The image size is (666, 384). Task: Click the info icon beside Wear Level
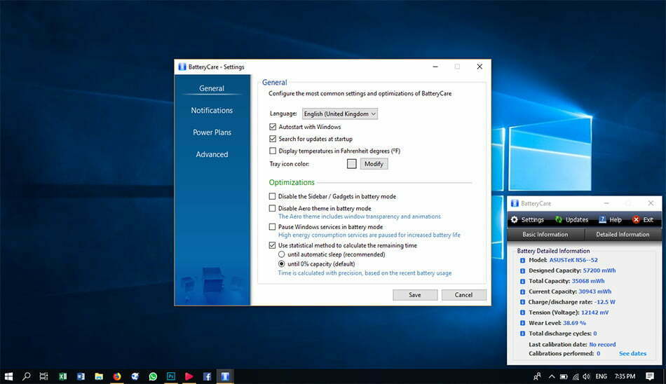(x=522, y=323)
